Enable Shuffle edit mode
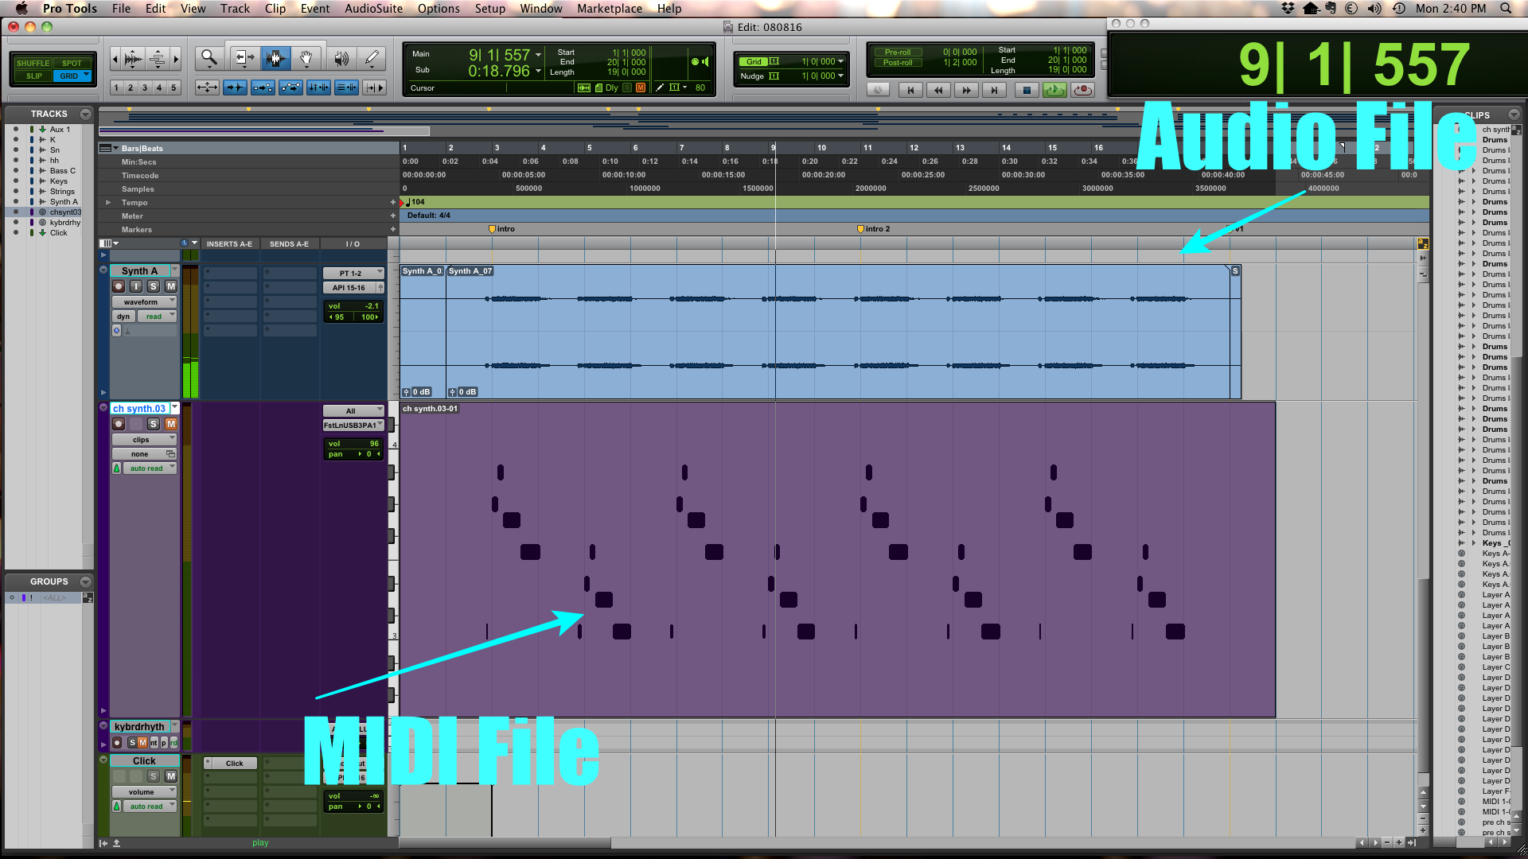Screen dimensions: 1528x859 click(33, 63)
